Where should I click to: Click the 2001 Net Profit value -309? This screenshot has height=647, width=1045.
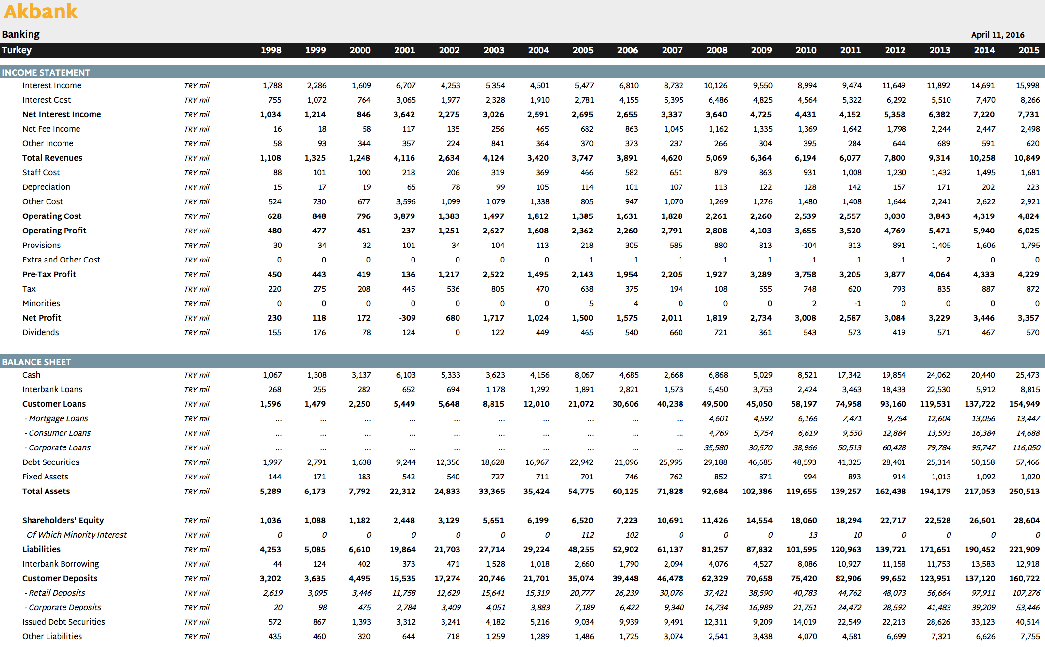point(407,318)
